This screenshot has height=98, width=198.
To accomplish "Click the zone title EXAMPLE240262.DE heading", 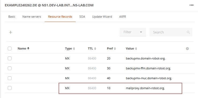I will click(x=49, y=5).
